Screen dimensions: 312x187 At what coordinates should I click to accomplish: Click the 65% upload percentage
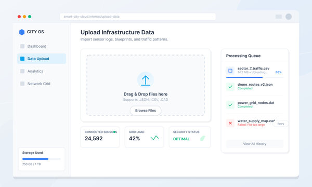[278, 72]
